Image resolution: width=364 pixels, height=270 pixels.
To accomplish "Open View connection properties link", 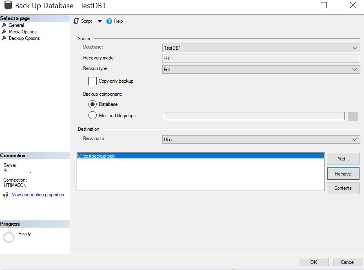I will tap(38, 195).
